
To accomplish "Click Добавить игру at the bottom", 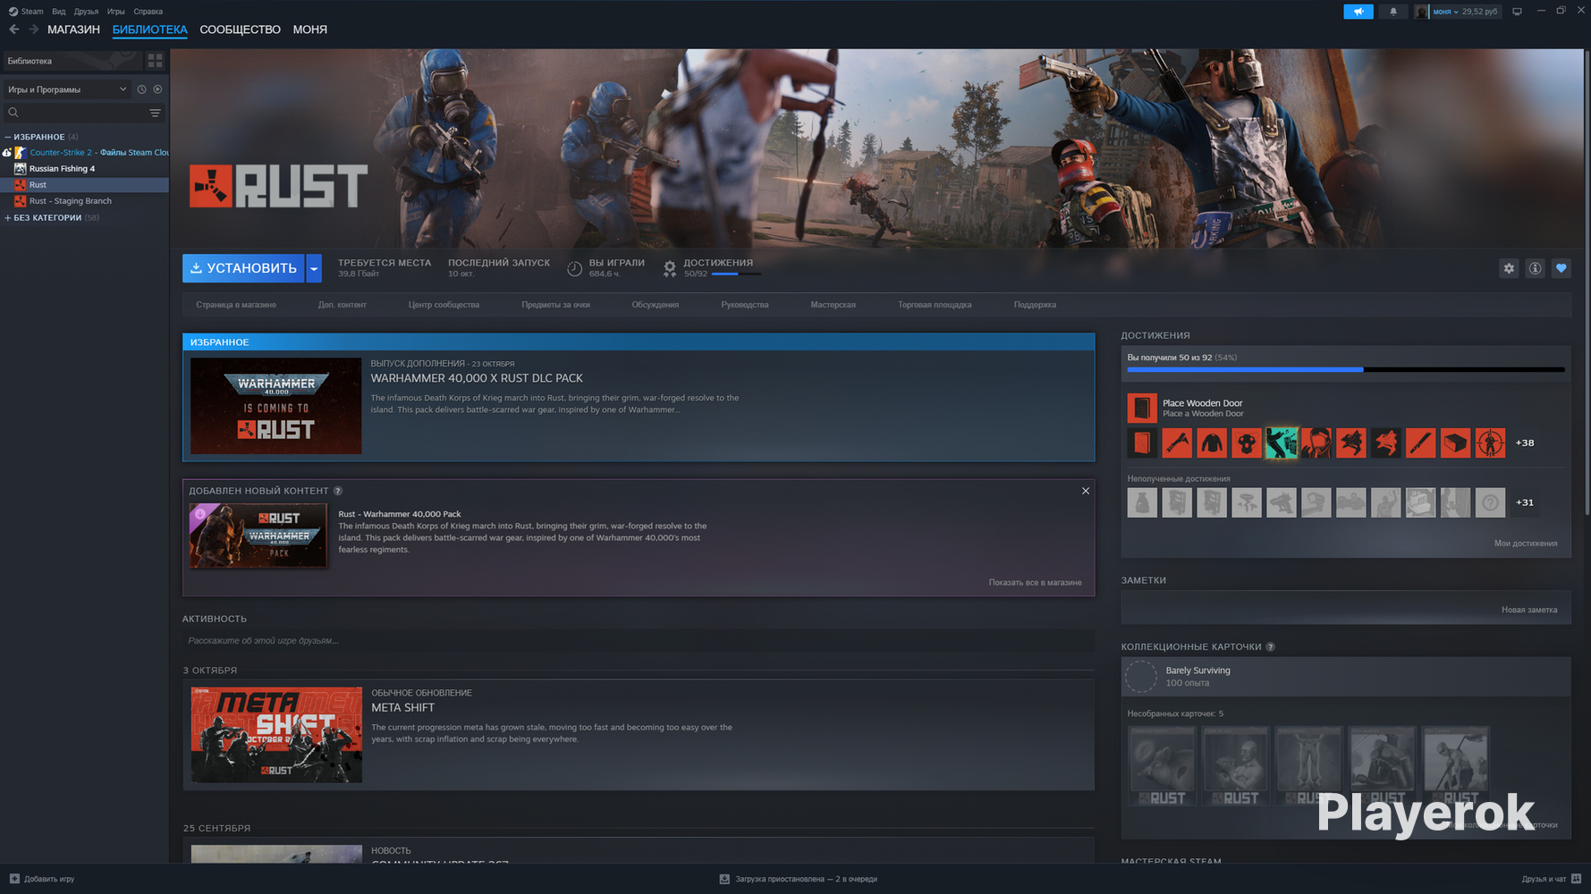I will point(42,879).
